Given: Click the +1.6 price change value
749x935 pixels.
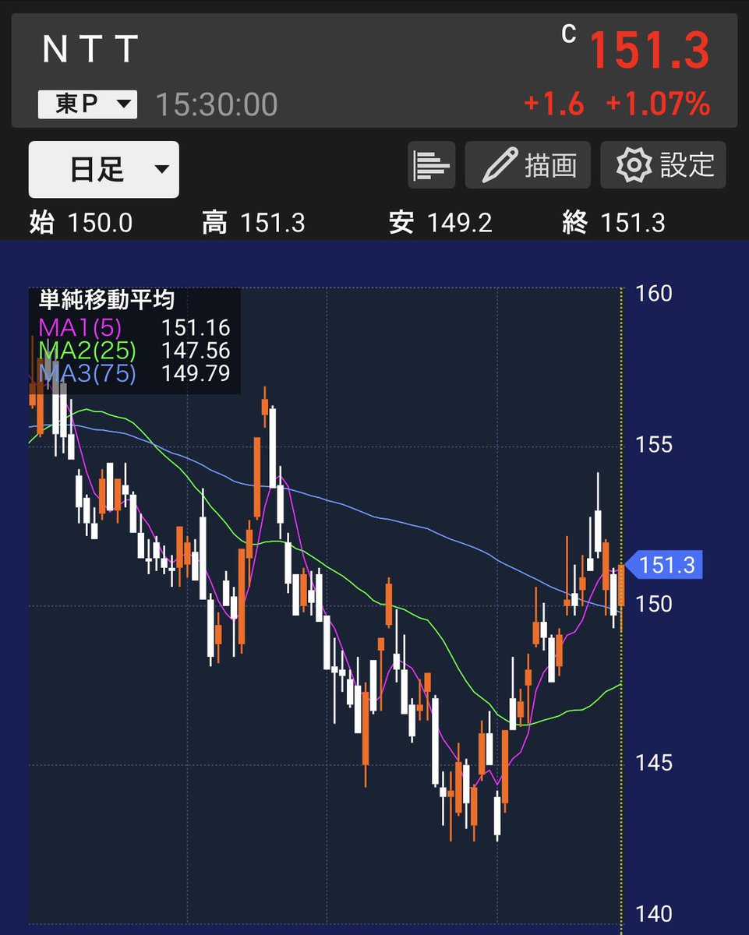Looking at the screenshot, I should click(554, 104).
